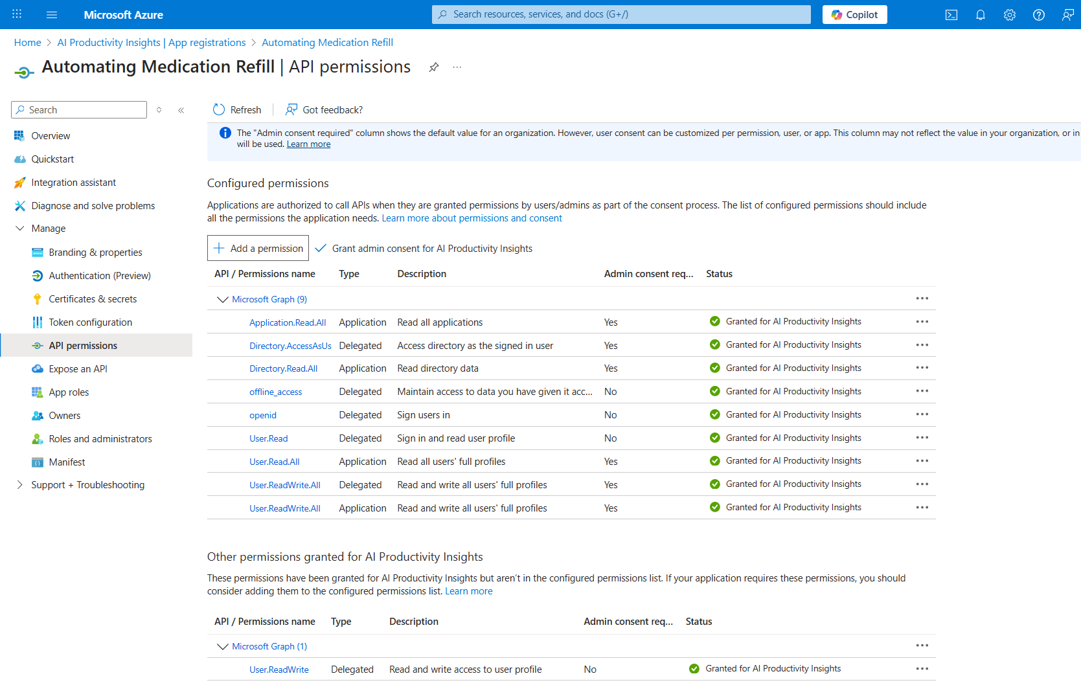This screenshot has width=1081, height=687.
Task: Open User.ReadWrite permission link
Action: coord(279,670)
